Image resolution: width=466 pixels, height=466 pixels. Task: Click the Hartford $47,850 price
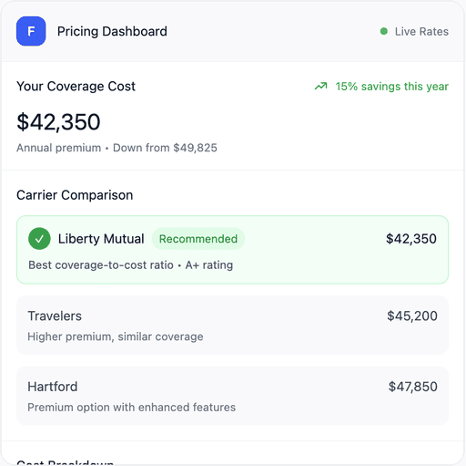(412, 387)
